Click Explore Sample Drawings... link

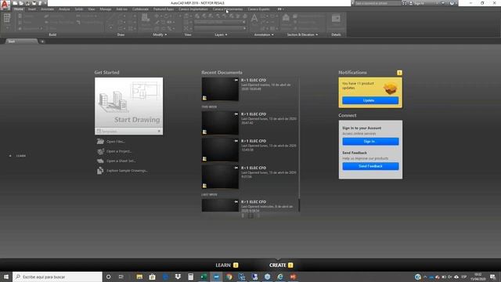127,171
